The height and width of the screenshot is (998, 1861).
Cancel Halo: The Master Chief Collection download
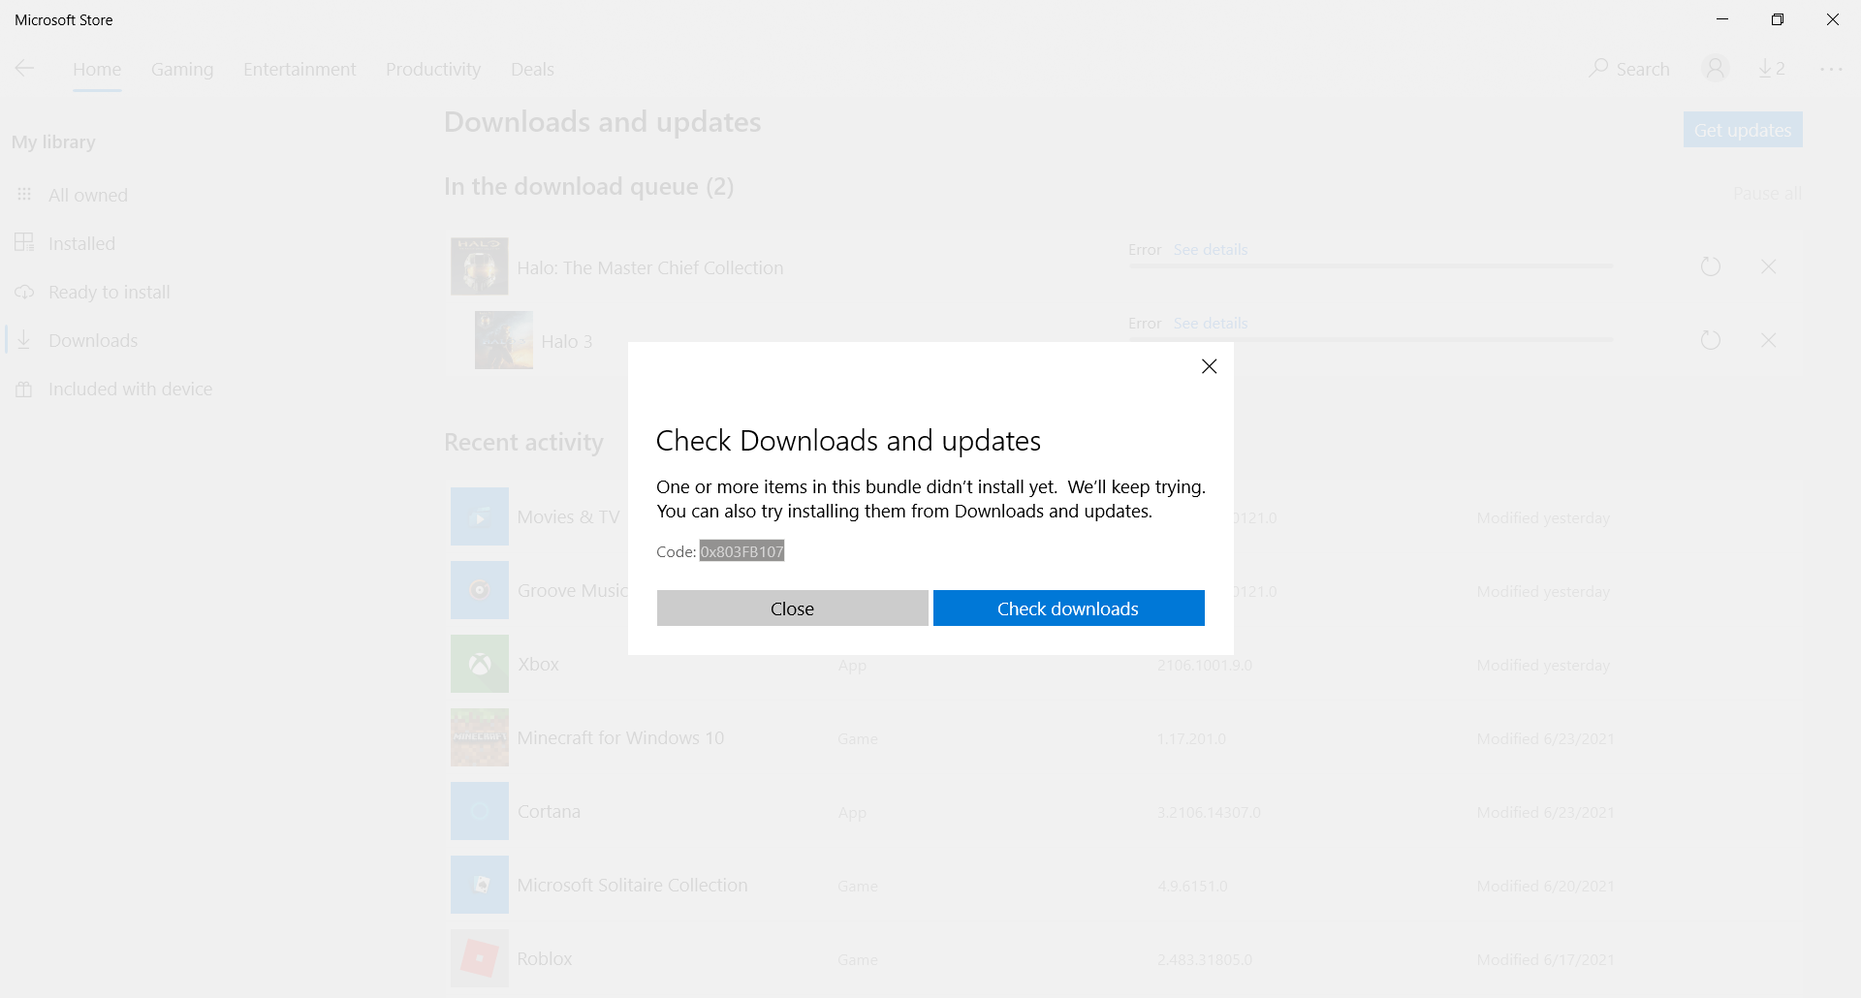pos(1768,266)
